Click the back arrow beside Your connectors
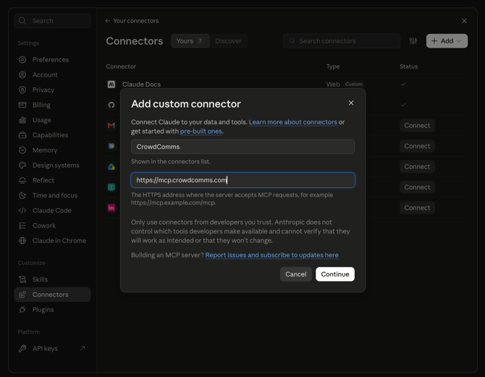Screen dimensions: 485x377 [x=108, y=21]
